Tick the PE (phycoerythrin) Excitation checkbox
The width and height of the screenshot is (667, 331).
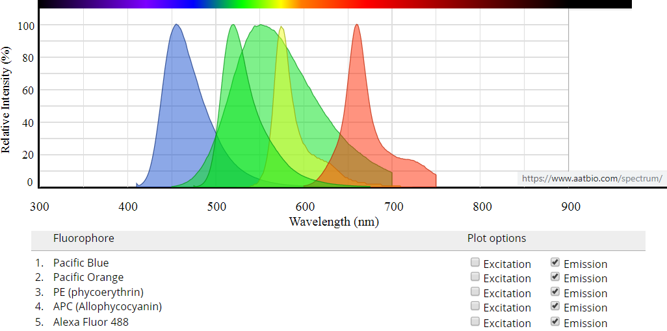pos(475,292)
